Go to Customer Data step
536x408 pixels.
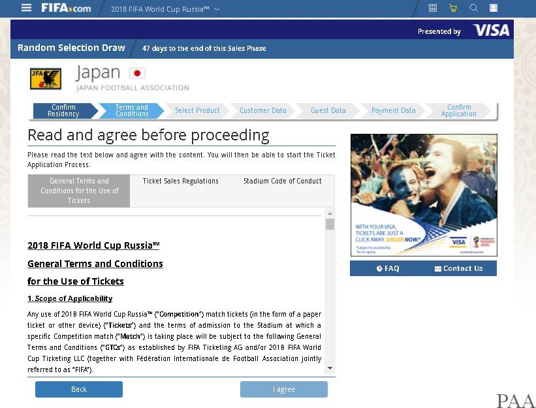pyautogui.click(x=263, y=111)
